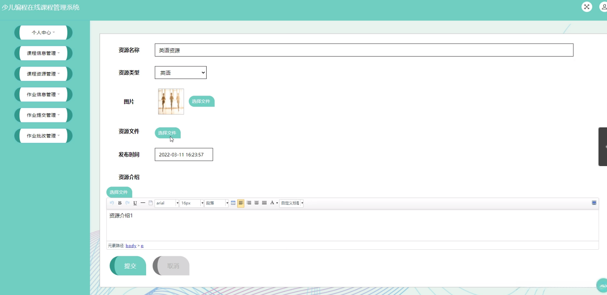Insert a table using the table icon
The image size is (607, 295).
click(x=233, y=203)
